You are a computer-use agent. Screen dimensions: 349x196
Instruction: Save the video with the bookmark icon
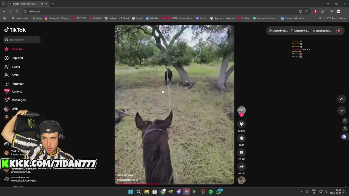point(241,152)
